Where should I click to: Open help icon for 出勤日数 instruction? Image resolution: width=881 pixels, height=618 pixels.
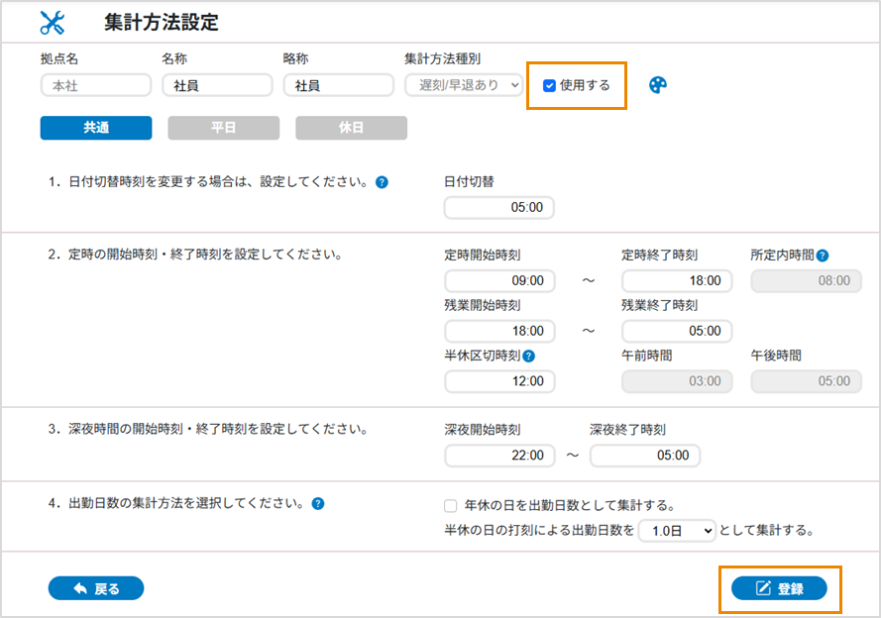pyautogui.click(x=318, y=503)
